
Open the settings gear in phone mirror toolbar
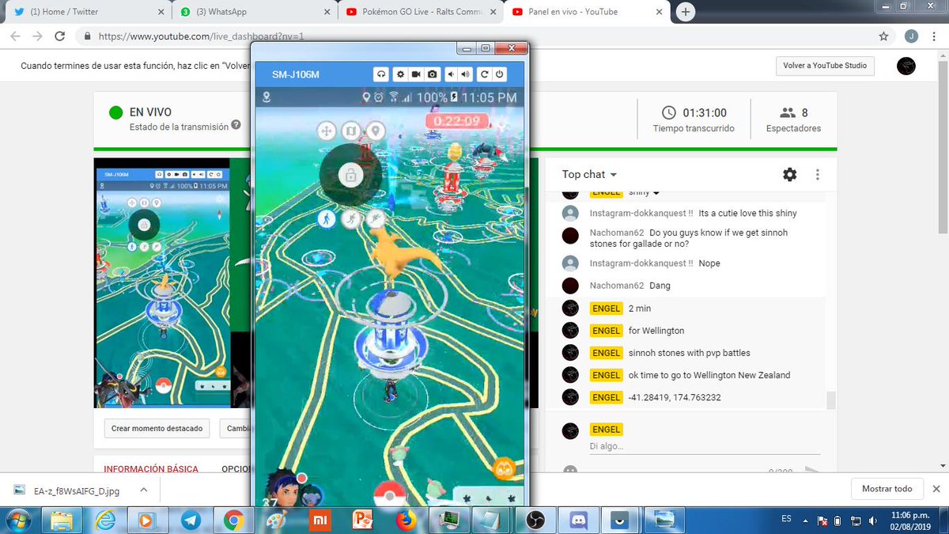point(400,74)
